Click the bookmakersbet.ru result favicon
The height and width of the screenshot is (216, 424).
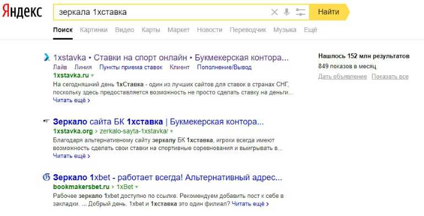46,177
